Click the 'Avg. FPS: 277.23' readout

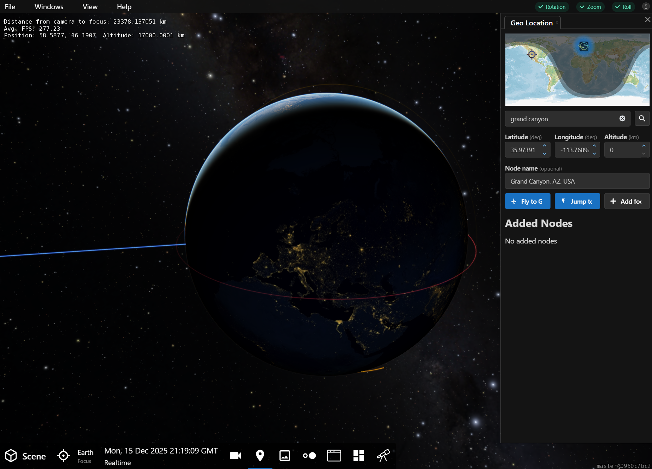click(32, 29)
